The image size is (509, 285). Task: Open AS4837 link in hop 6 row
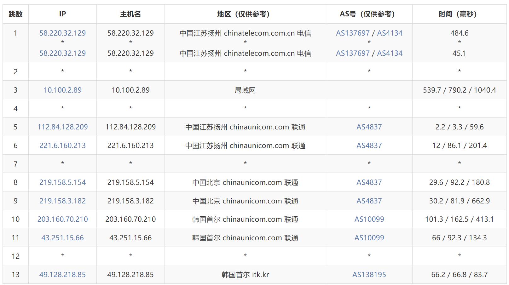pos(369,145)
